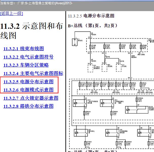Open 11.3.2.8 搭铁分布示意图 link
The width and height of the screenshot is (154, 152).
pyautogui.click(x=28, y=106)
